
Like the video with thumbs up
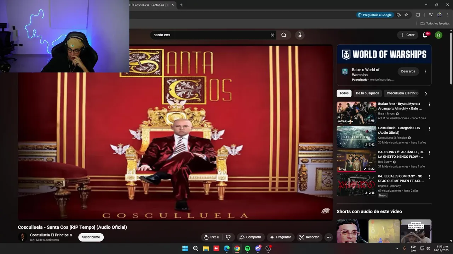point(211,237)
